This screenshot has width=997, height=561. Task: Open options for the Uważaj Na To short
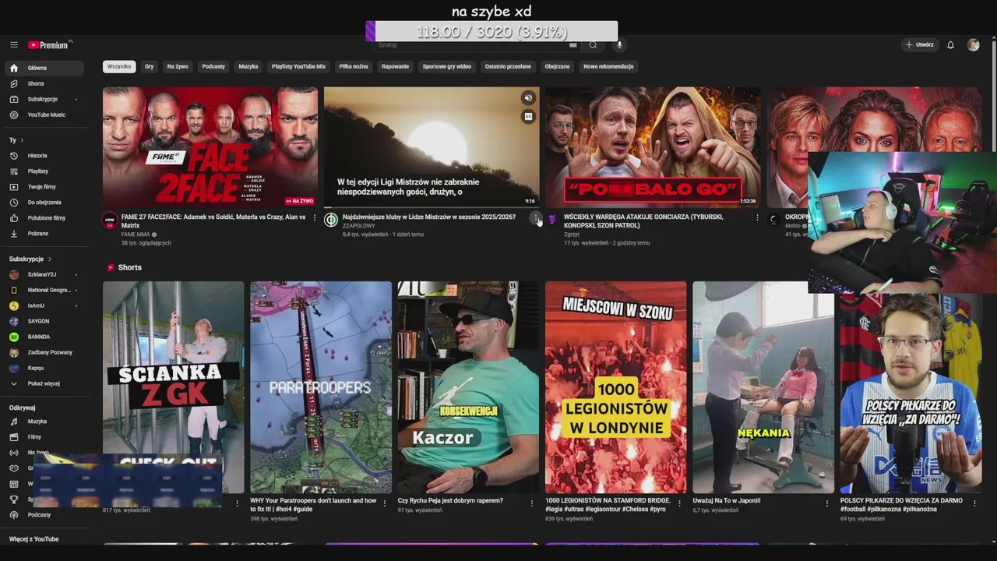point(827,503)
